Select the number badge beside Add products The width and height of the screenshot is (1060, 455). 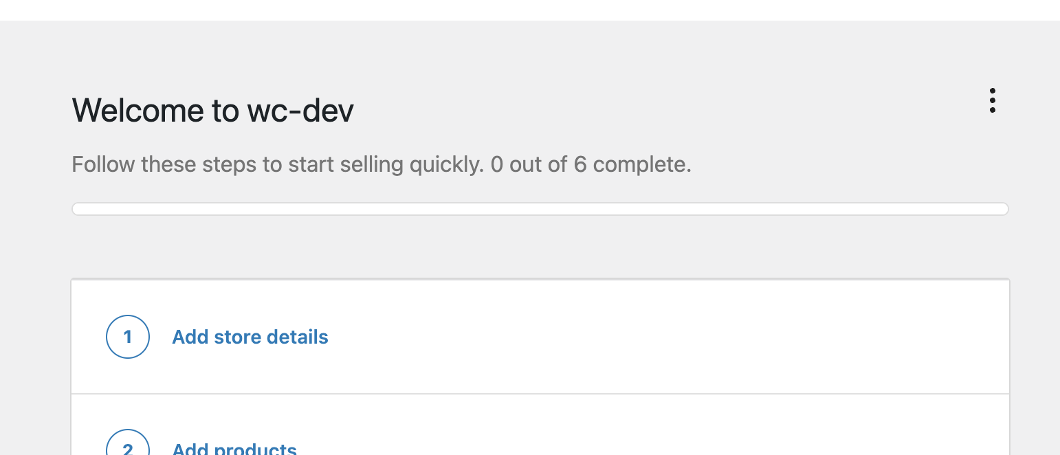(x=128, y=448)
